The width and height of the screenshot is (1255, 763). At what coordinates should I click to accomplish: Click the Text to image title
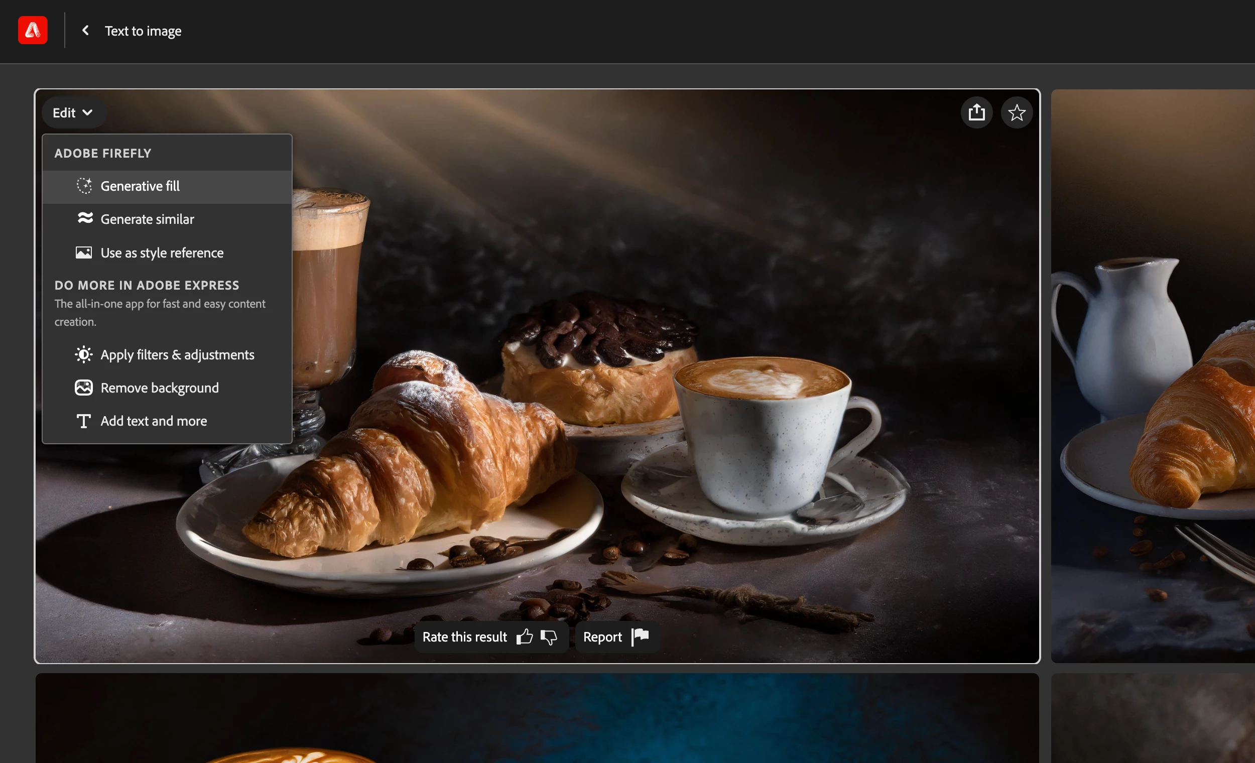[143, 31]
